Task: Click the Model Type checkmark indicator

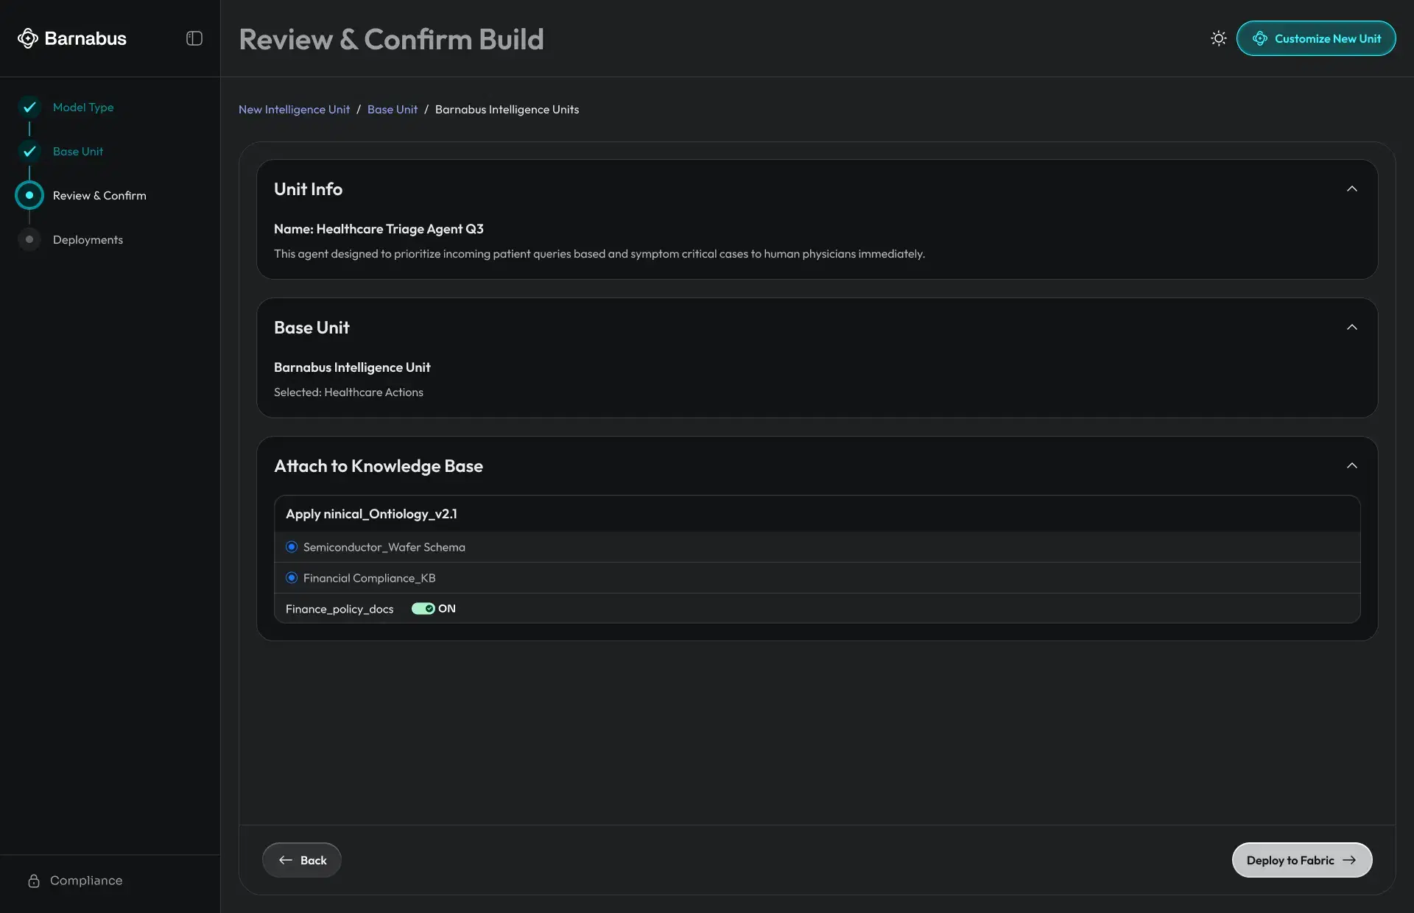Action: click(29, 107)
